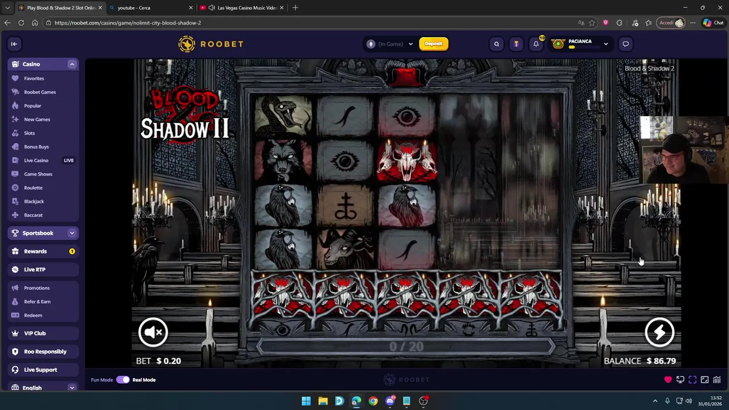
Task: Open Rewards in the sidebar
Action: (x=43, y=251)
